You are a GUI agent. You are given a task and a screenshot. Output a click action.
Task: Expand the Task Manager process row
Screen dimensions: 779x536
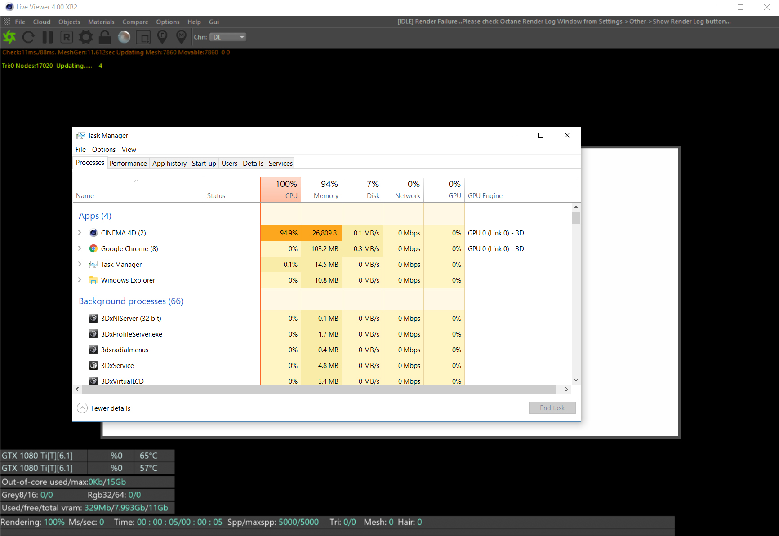(x=80, y=264)
